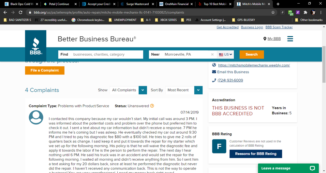Image resolution: width=326 pixels, height=173 pixels.
Task: Click the 07/14/2019 complaint date
Action: click(x=189, y=112)
